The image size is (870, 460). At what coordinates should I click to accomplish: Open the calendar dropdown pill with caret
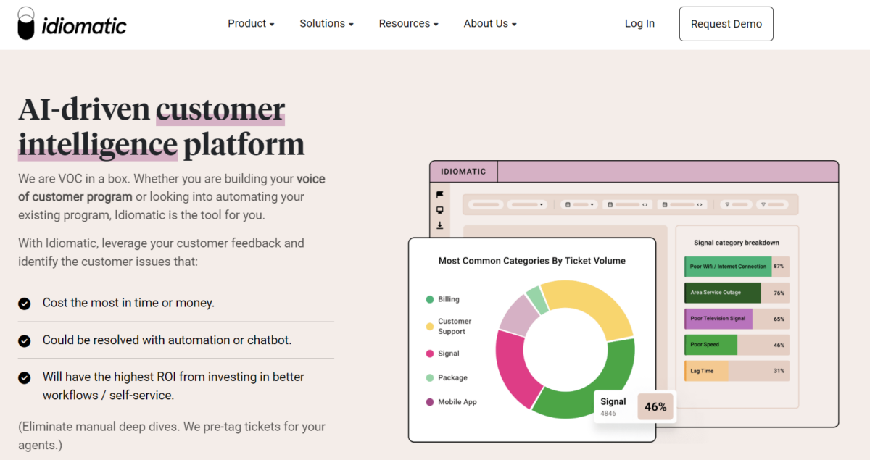click(x=579, y=205)
